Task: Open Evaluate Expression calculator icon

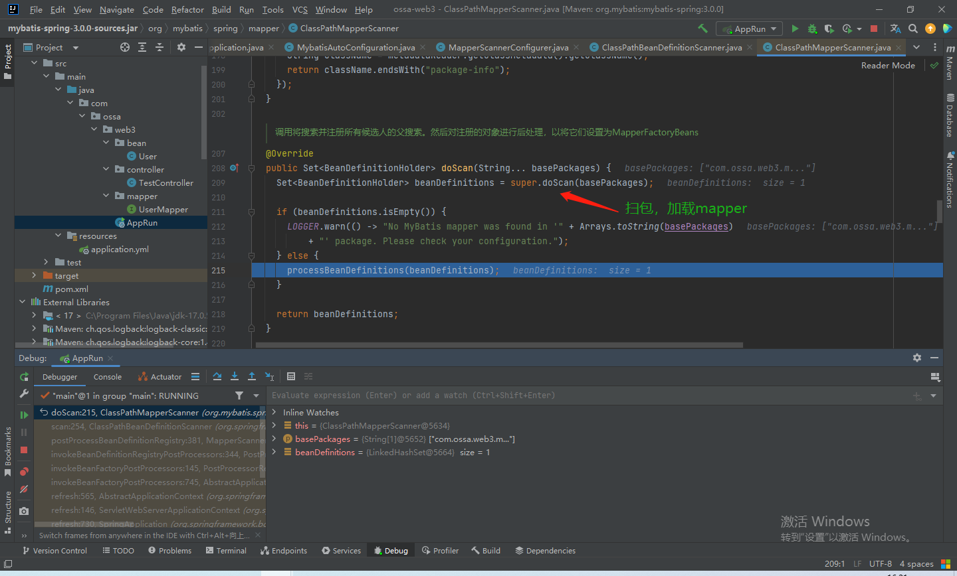Action: tap(291, 376)
